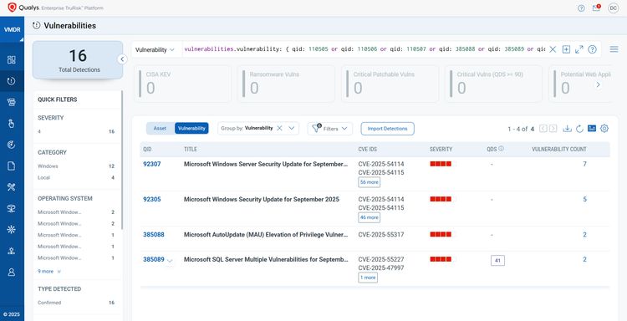
Task: Select CVE-2025-55317 text
Action: pyautogui.click(x=381, y=235)
